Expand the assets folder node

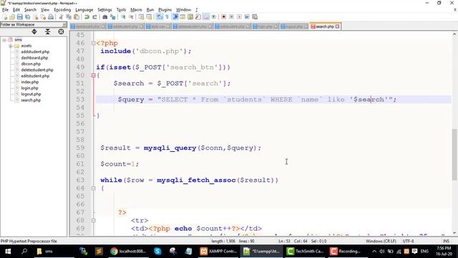click(x=11, y=46)
